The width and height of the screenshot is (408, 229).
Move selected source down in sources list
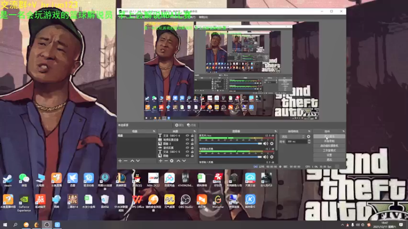(184, 161)
